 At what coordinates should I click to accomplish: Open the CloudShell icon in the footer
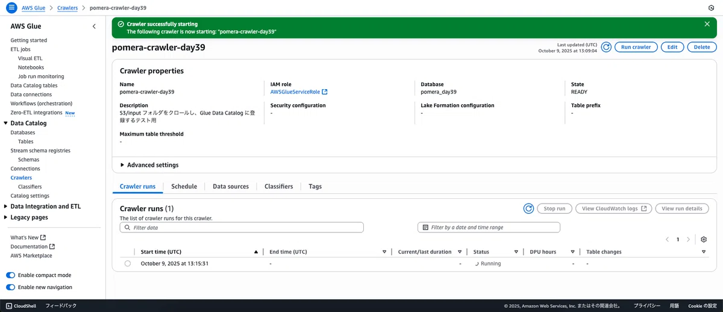click(9, 306)
